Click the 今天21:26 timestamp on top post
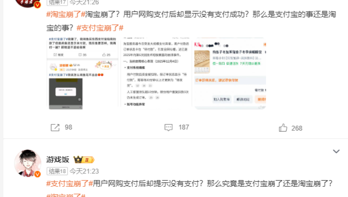The image size is (348, 197). tap(84, 2)
